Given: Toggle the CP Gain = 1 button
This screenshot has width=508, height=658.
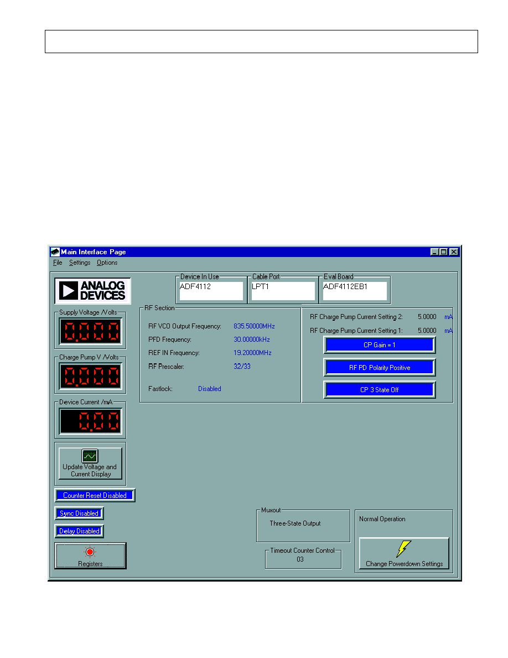Looking at the screenshot, I should [379, 345].
